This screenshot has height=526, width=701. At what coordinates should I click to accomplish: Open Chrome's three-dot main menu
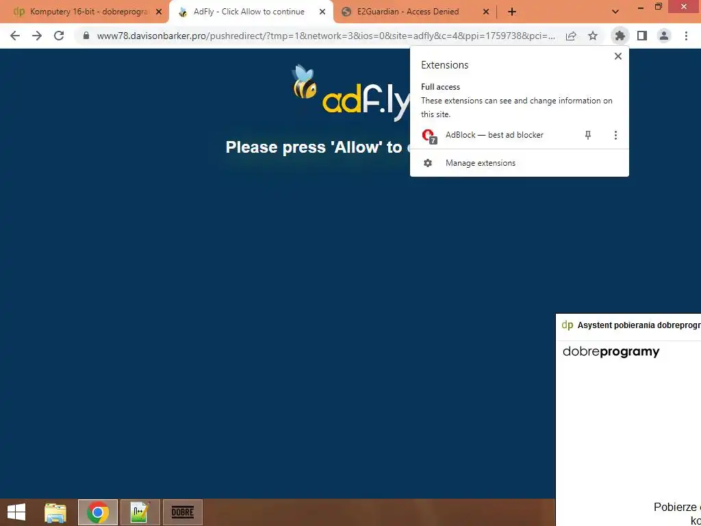(686, 36)
